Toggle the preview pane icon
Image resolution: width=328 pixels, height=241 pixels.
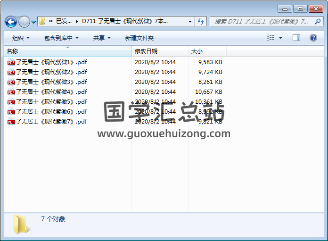coord(296,38)
